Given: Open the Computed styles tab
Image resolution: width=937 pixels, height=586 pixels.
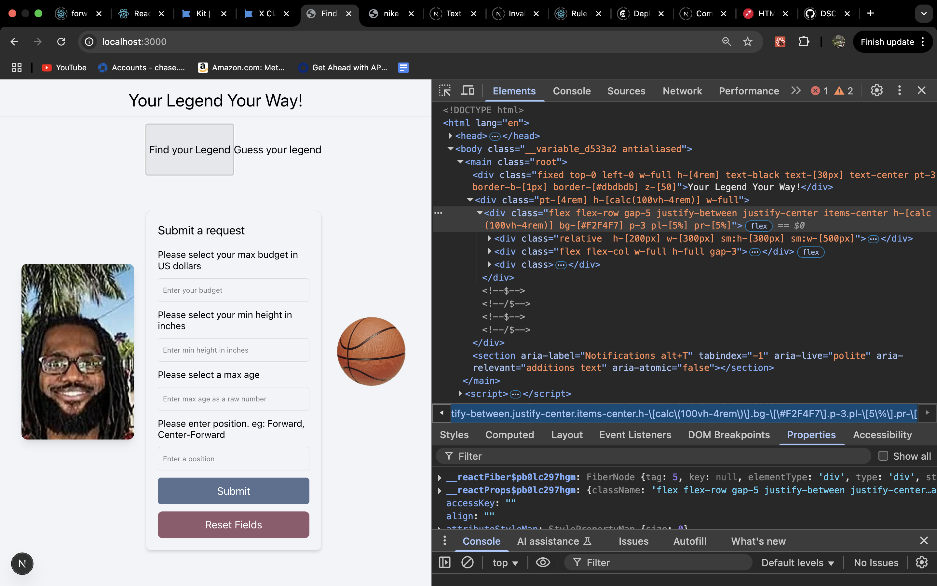Looking at the screenshot, I should pos(509,435).
